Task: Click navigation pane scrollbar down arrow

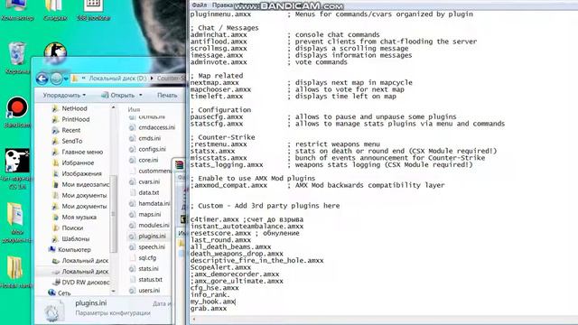Action: point(114,291)
